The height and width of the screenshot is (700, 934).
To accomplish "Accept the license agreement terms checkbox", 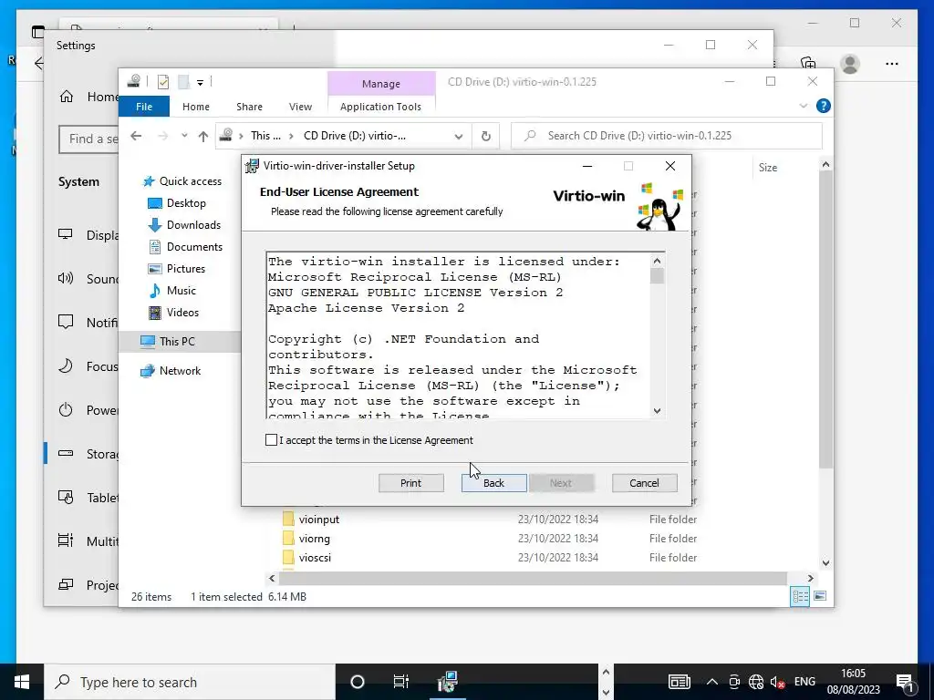I will tap(272, 440).
